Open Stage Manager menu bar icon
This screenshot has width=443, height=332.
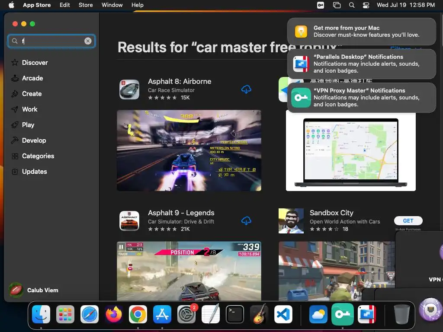[337, 5]
